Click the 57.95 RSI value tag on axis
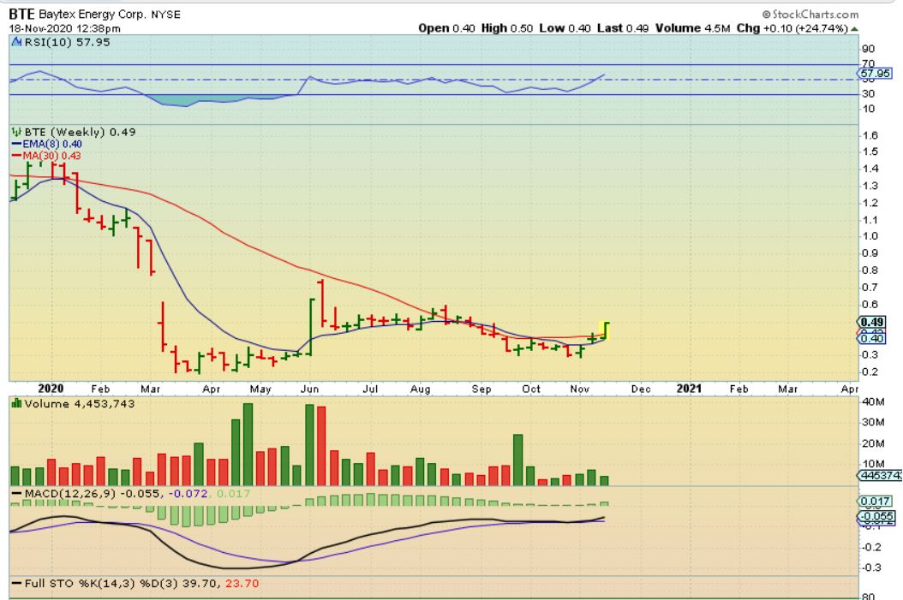Screen dimensions: 903x600 coord(875,73)
